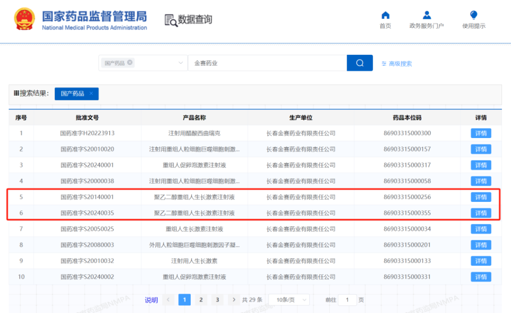This screenshot has height=313, width=511.
Task: Go to next page arrow
Action: (234, 300)
